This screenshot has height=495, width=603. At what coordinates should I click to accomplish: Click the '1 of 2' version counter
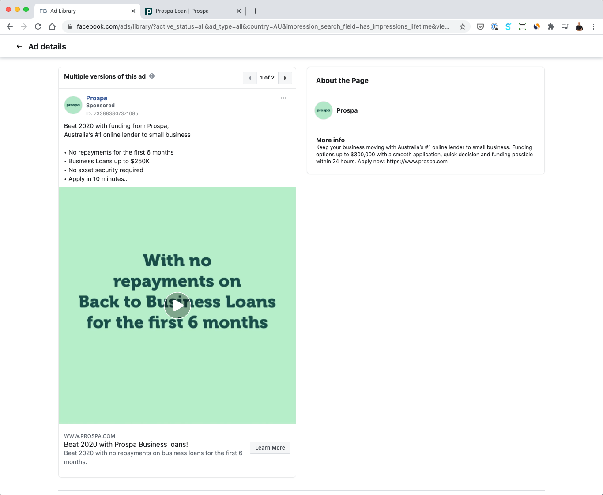267,78
